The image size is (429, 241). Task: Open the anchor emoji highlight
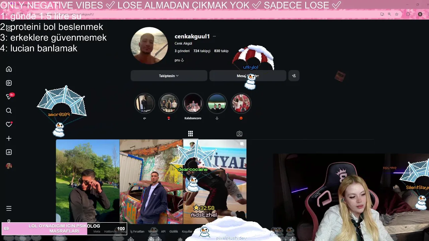[217, 103]
